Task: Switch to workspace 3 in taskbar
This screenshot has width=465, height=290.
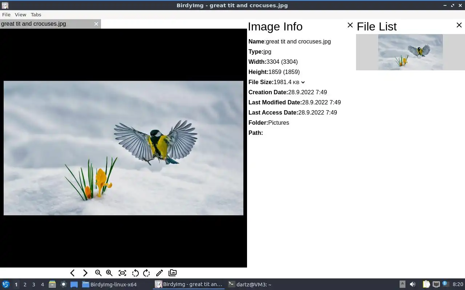Action: pyautogui.click(x=33, y=285)
